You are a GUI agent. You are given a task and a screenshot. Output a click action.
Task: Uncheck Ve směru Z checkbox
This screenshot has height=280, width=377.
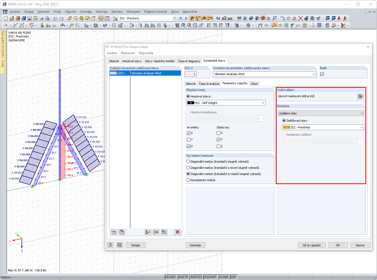188,146
